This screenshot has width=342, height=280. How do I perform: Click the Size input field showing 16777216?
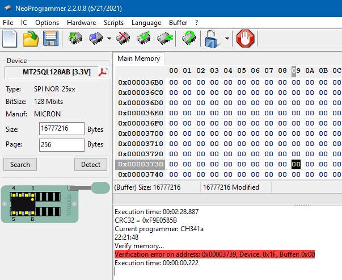62,129
